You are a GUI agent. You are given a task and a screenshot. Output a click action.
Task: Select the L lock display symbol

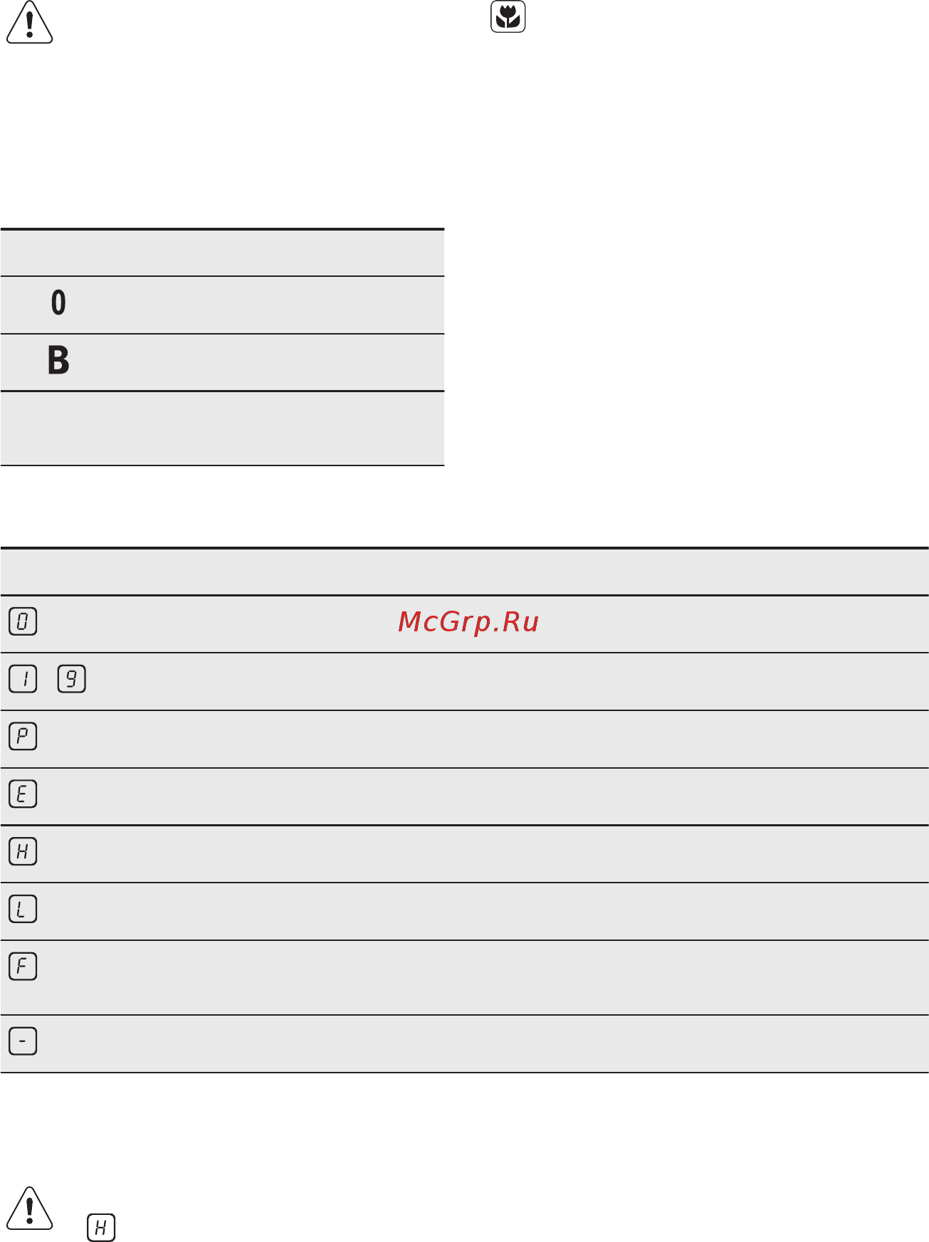pos(23,910)
